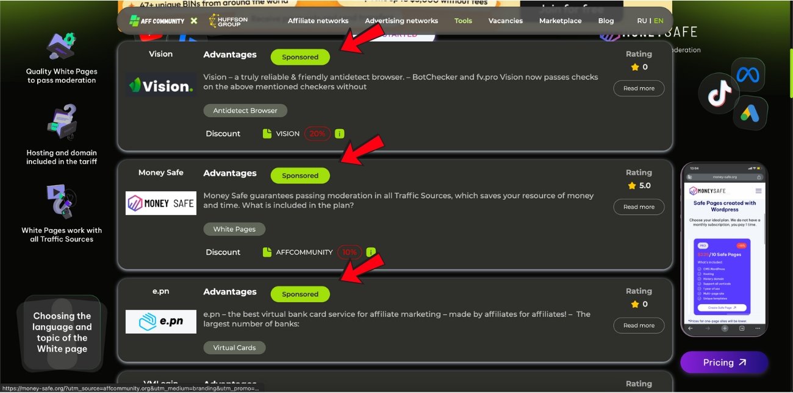Expand Vision's Read more details

point(639,88)
